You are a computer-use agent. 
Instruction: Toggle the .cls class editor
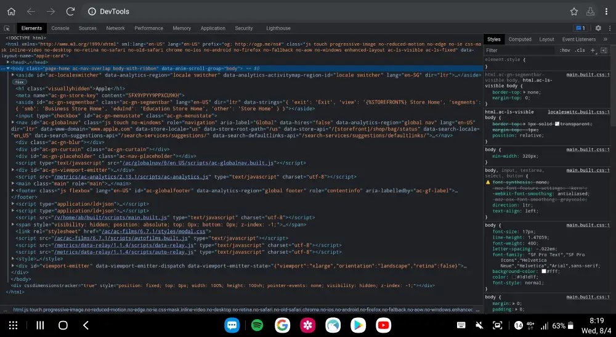click(x=580, y=51)
